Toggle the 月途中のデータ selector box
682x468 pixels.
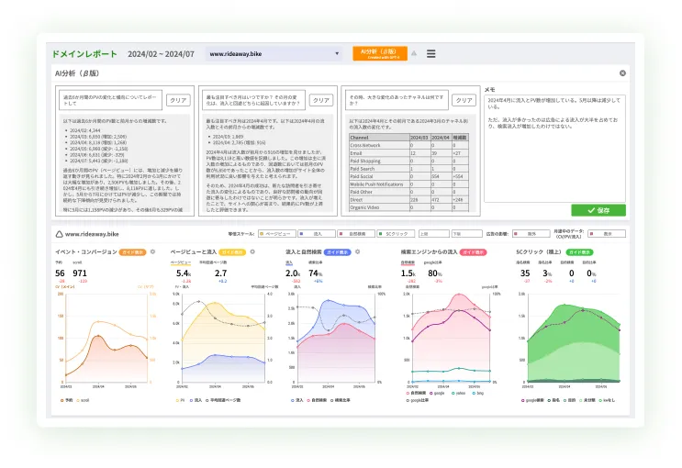[607, 234]
